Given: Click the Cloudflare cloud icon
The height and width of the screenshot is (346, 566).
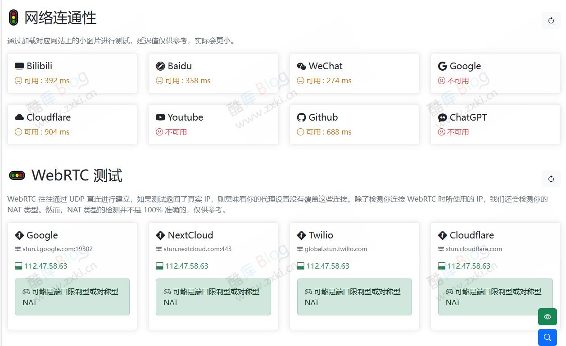Looking at the screenshot, I should coord(19,117).
